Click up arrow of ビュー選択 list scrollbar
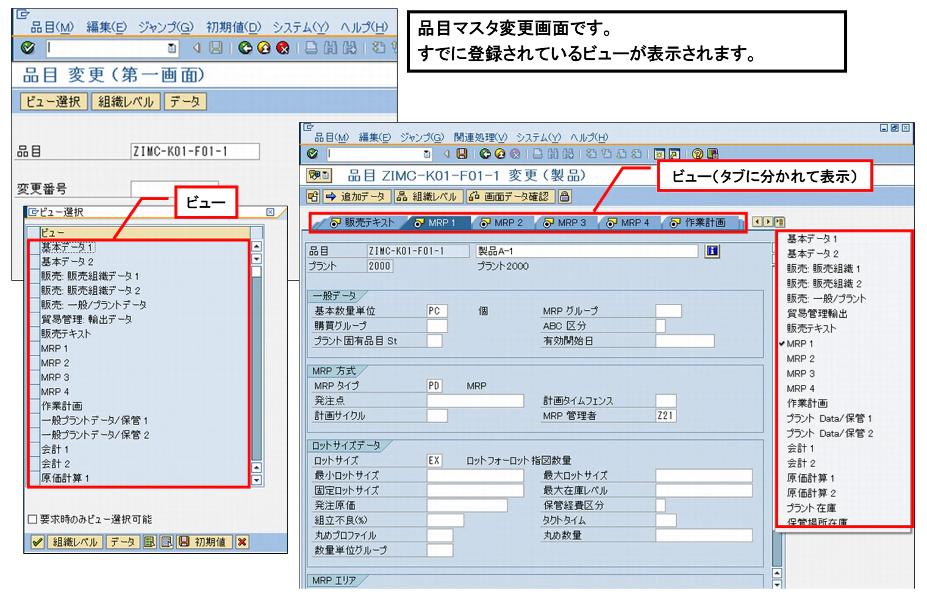 click(257, 246)
